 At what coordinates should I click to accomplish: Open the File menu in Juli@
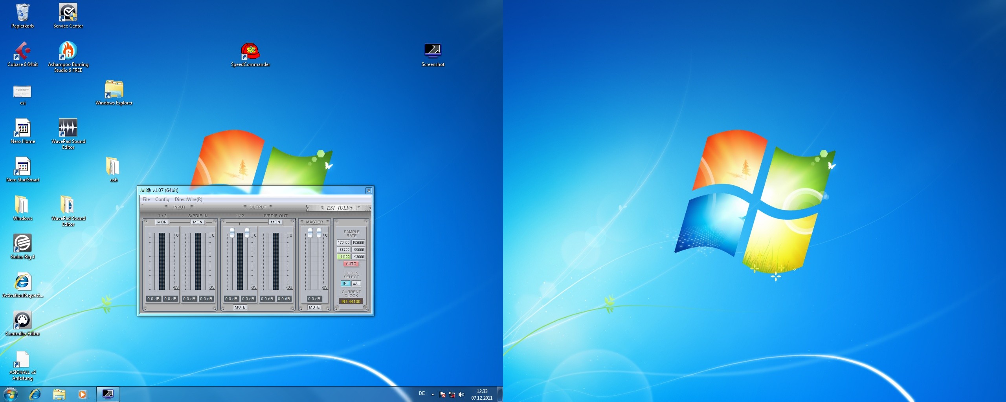click(x=146, y=199)
